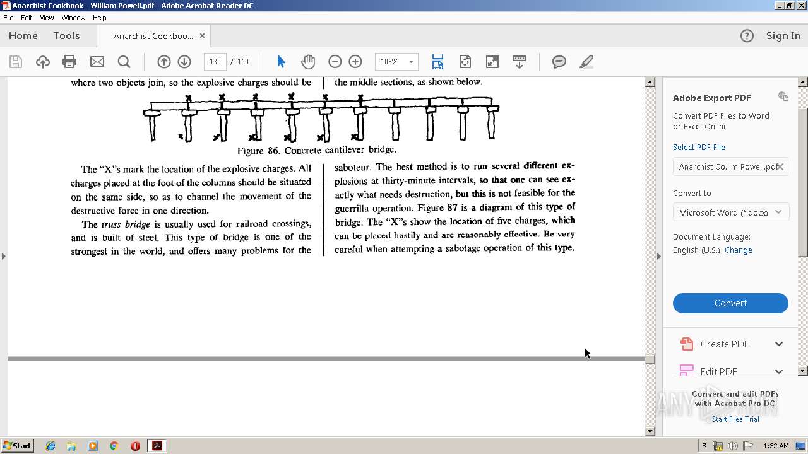
Task: Click the selected PDF file name field
Action: point(730,166)
